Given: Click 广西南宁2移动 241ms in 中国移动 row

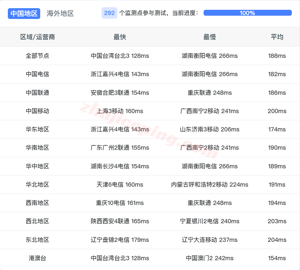Looking at the screenshot, I should click(210, 111).
